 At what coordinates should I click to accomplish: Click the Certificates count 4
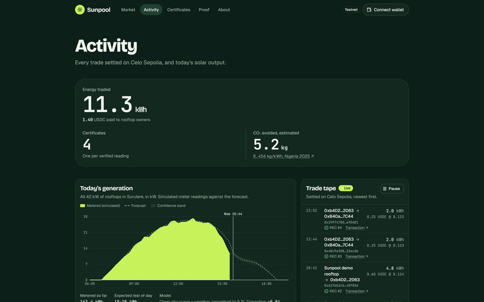click(x=86, y=144)
